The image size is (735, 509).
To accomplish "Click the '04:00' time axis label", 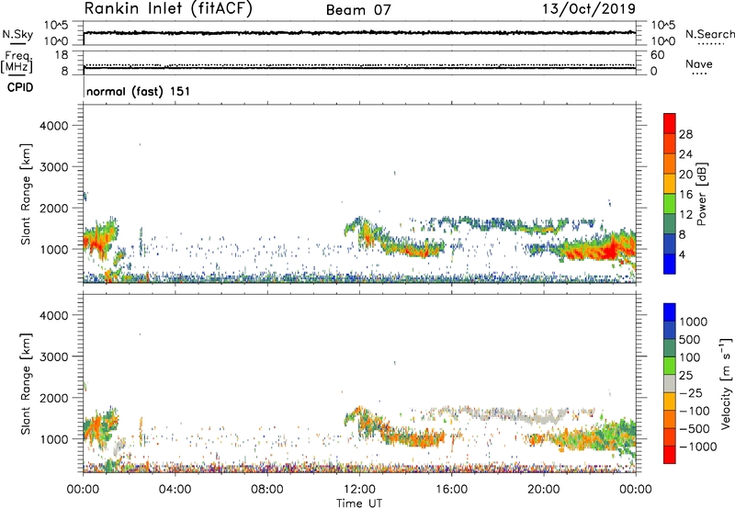I will (x=175, y=490).
